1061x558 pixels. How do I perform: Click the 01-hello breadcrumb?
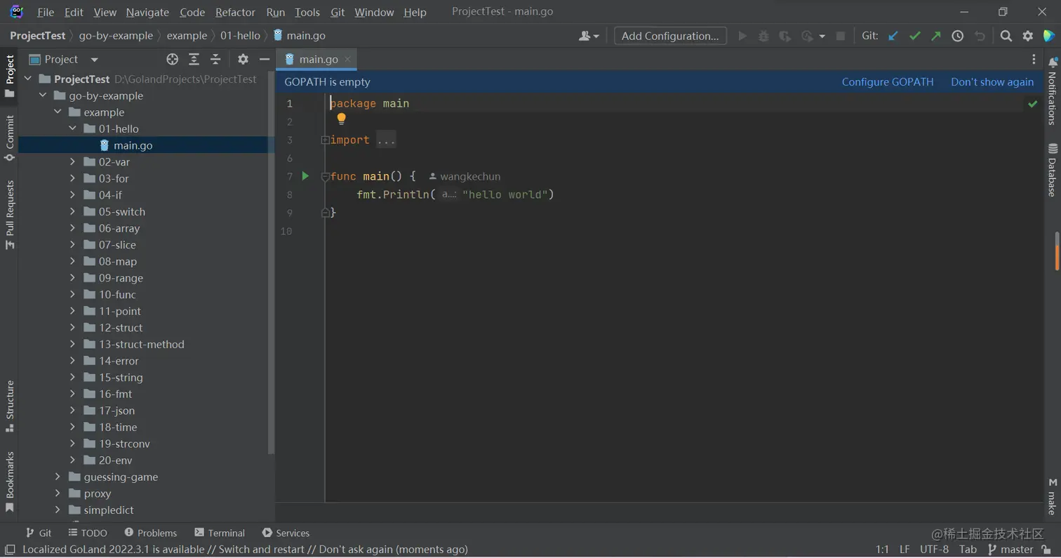[x=240, y=36]
